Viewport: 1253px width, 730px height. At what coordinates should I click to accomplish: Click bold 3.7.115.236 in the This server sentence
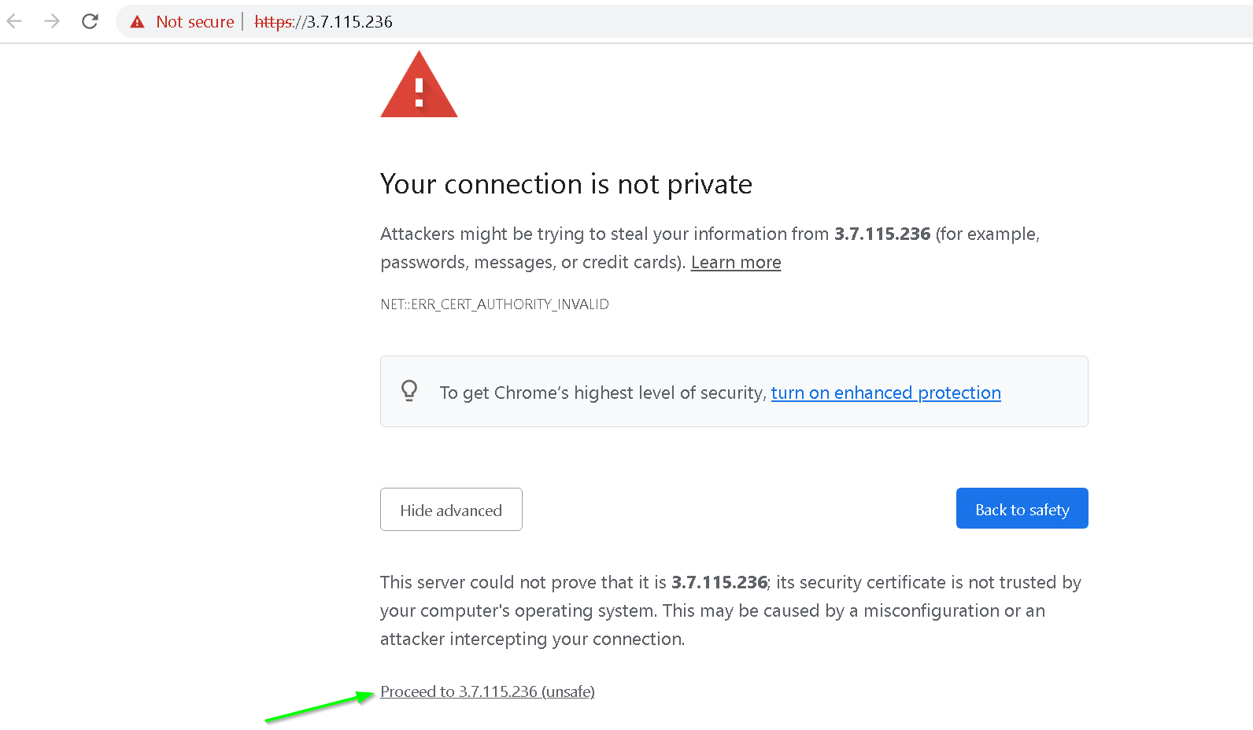click(719, 582)
